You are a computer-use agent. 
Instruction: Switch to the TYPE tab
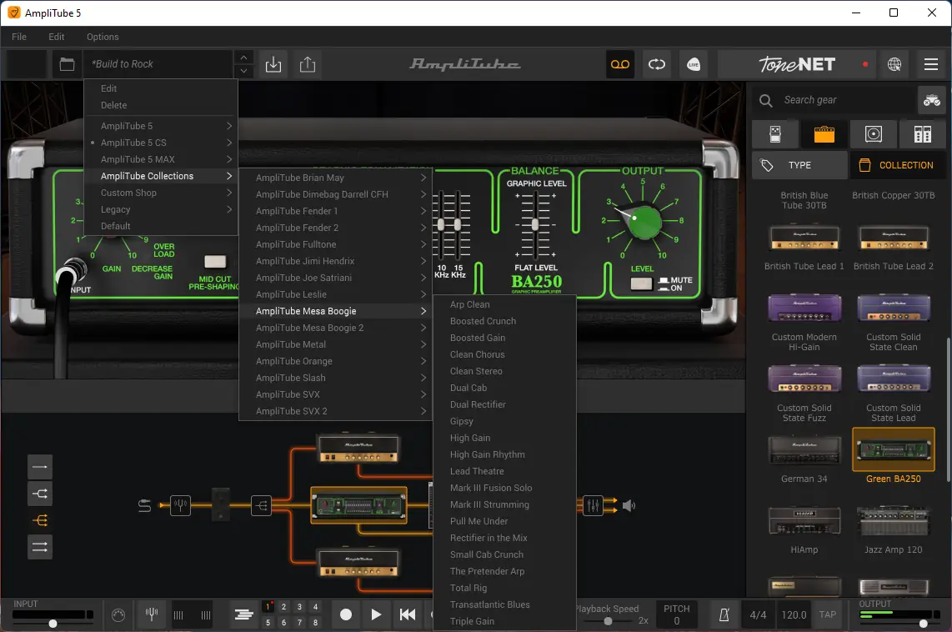(x=799, y=164)
